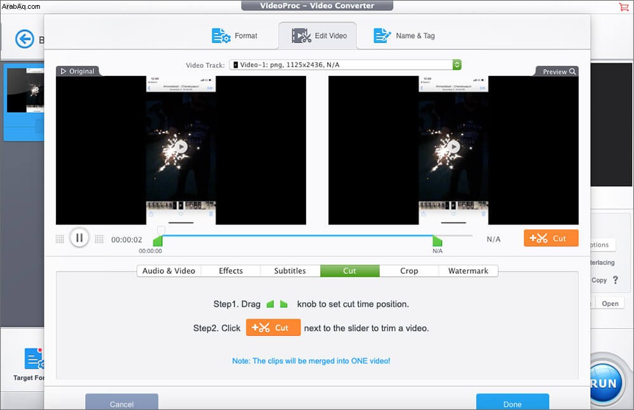Select the video thumbnail in left list
The image size is (634, 410).
pyautogui.click(x=25, y=91)
